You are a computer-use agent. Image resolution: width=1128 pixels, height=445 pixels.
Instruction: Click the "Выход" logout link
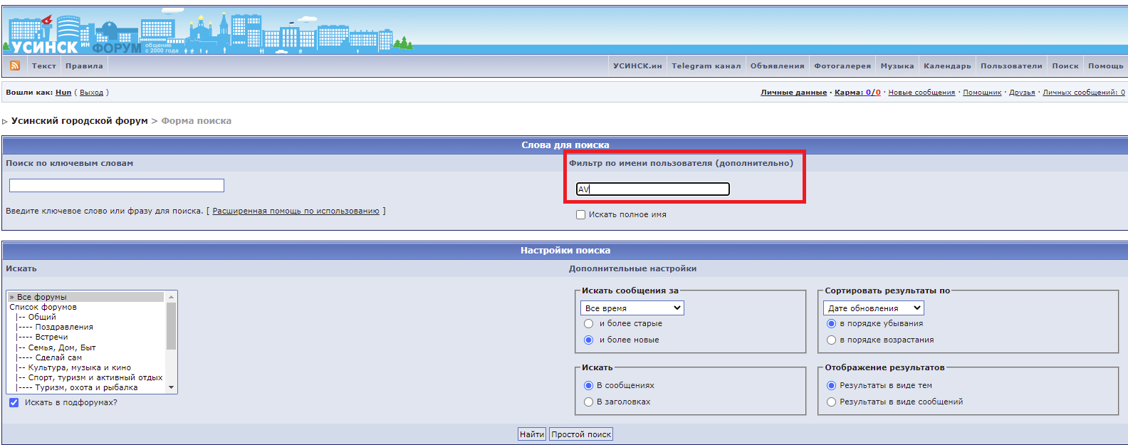(91, 93)
